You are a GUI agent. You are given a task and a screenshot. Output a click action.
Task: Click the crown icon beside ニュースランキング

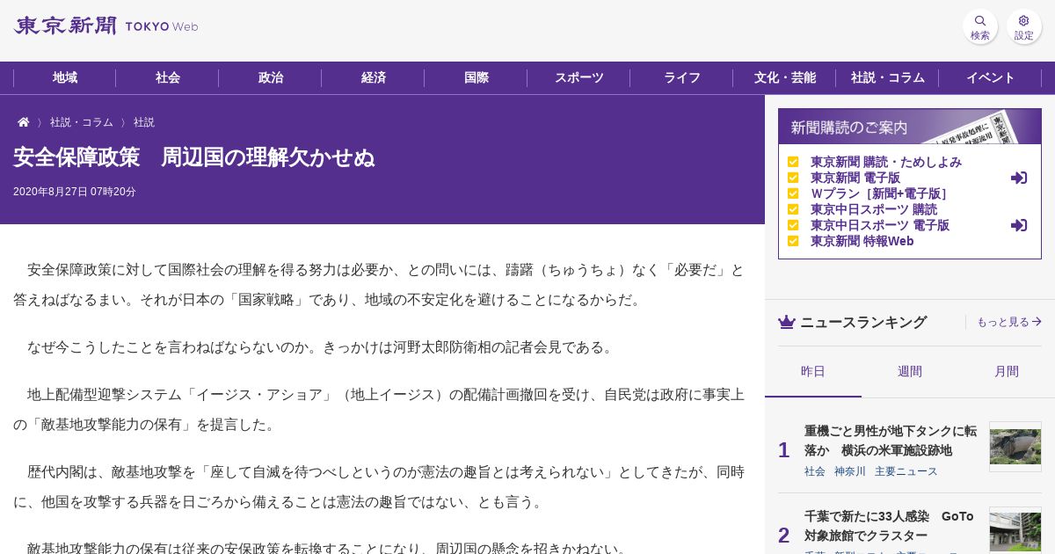click(787, 322)
